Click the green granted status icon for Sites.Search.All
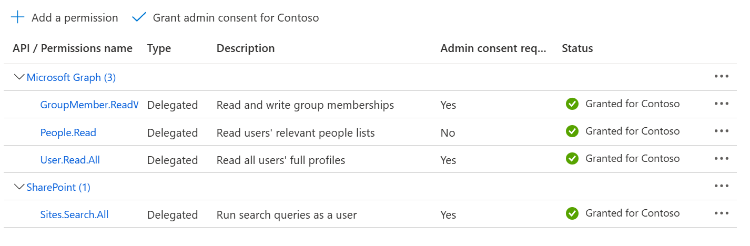This screenshot has width=750, height=246. click(572, 213)
